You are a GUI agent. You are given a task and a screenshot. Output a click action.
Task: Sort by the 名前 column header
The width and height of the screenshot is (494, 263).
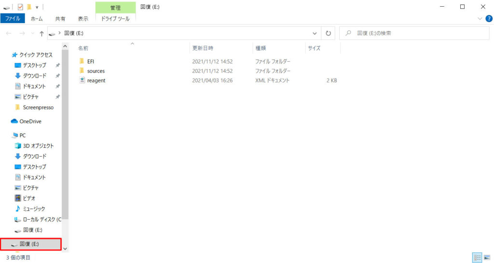click(x=83, y=48)
